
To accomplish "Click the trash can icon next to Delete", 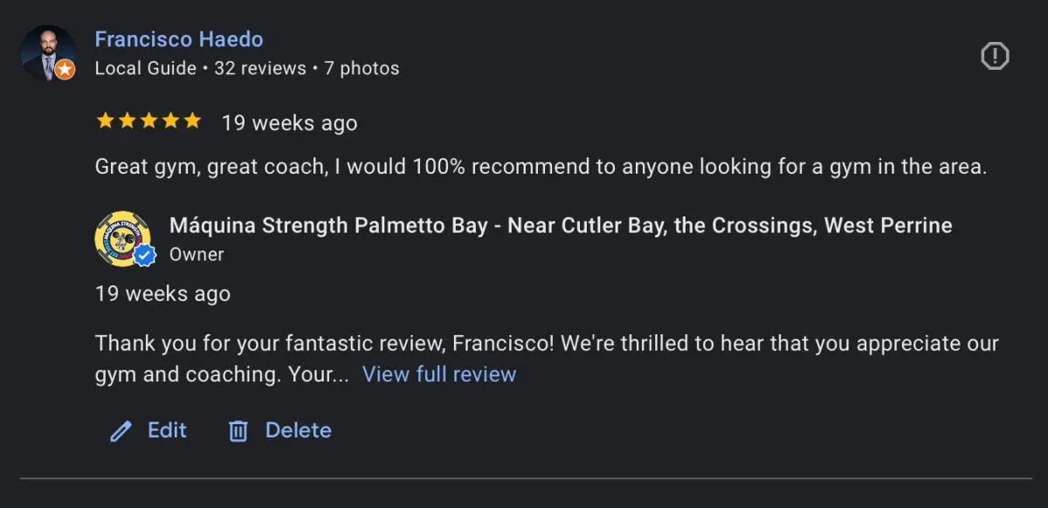I will tap(238, 431).
